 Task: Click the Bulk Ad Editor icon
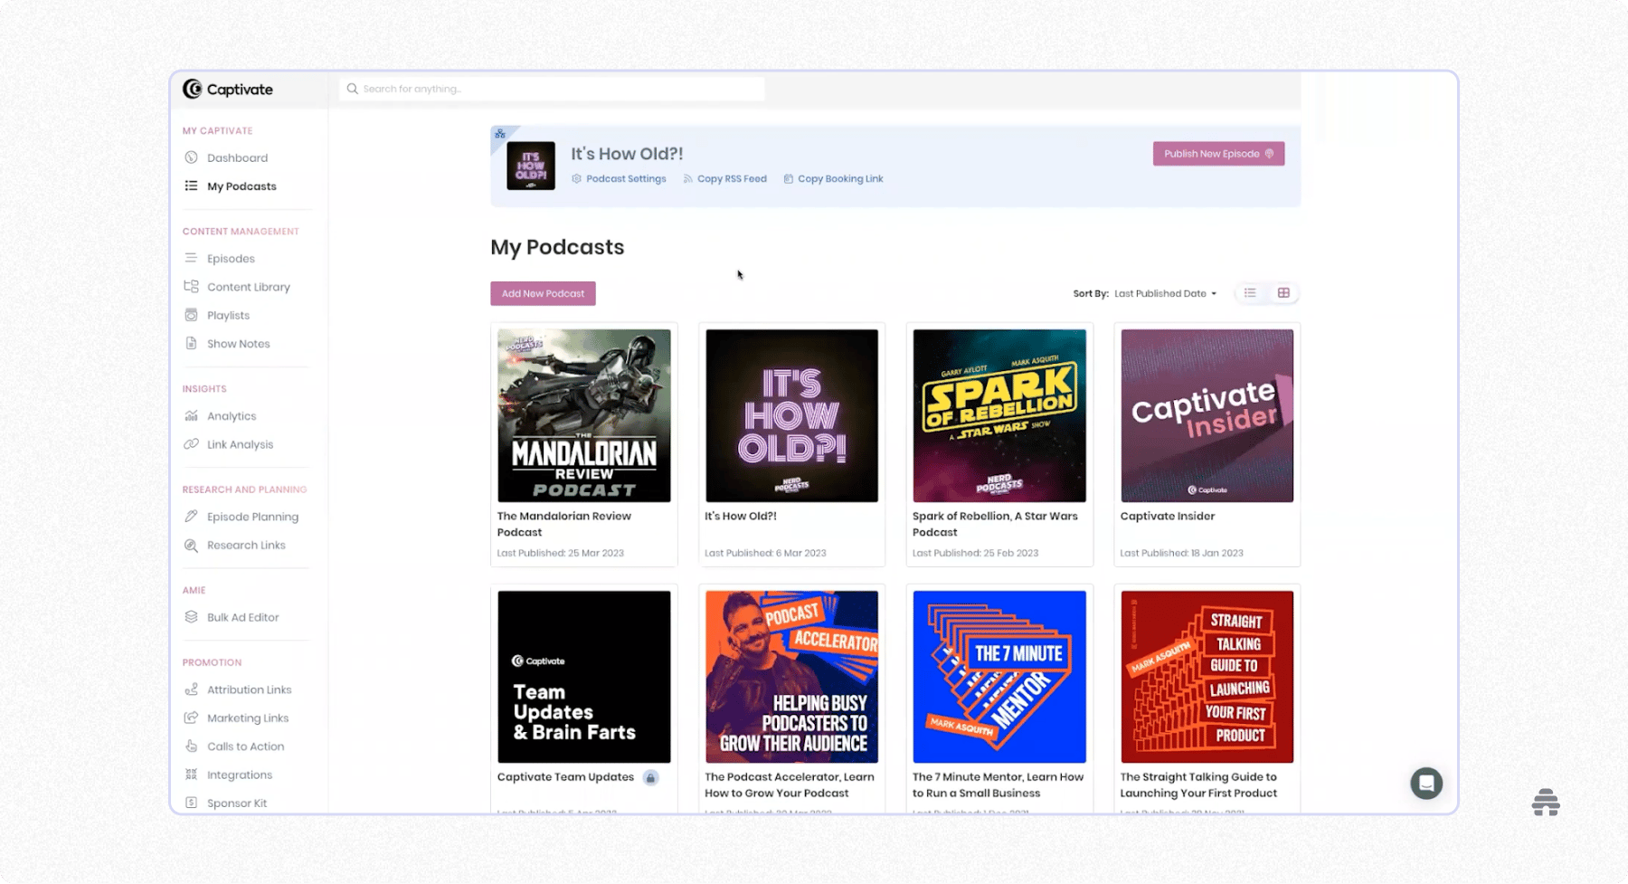pos(191,616)
